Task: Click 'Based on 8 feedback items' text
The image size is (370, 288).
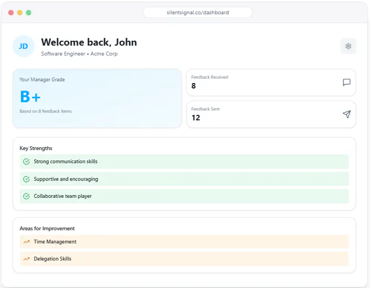Action: (x=46, y=111)
